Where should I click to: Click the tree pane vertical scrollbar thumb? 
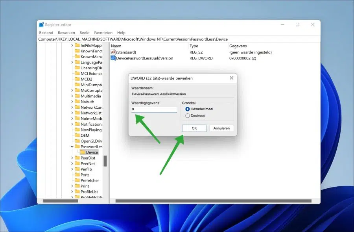(x=105, y=161)
